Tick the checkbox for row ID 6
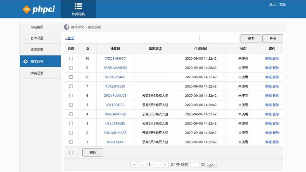The image size is (306, 172). click(x=71, y=96)
